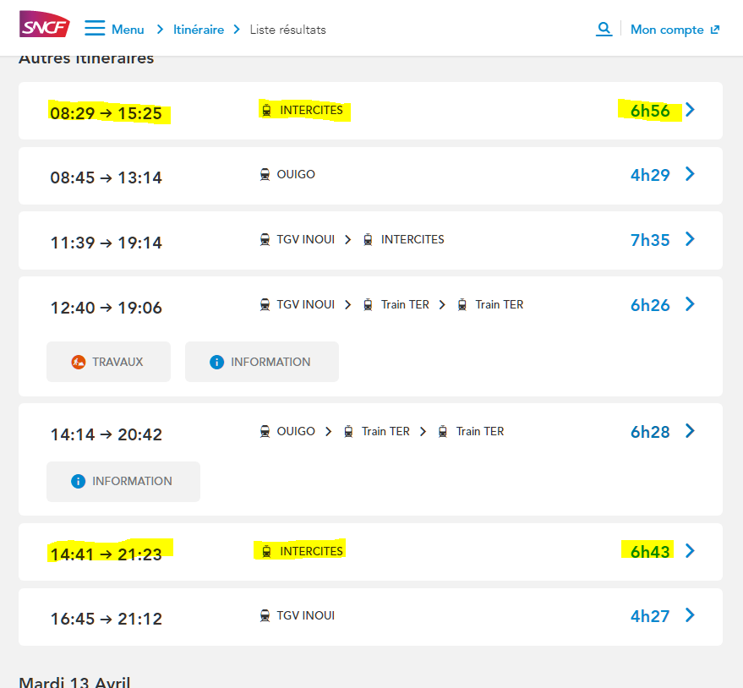743x688 pixels.
Task: Click the INTERCITES train icon for 14:41 trip
Action: pyautogui.click(x=267, y=551)
